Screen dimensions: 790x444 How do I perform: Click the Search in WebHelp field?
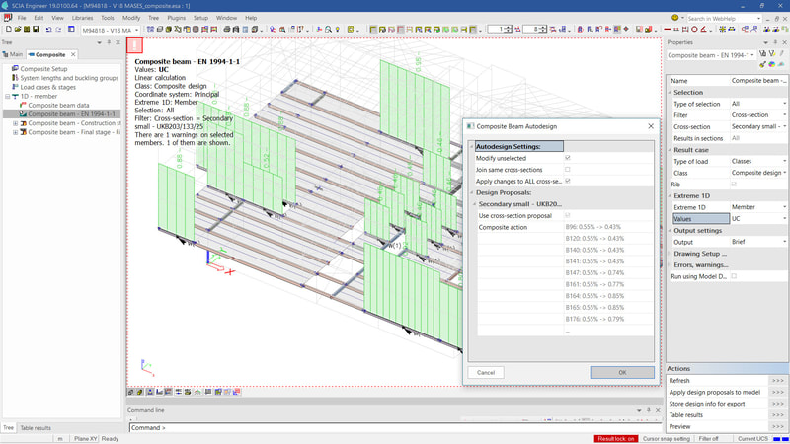pos(724,18)
